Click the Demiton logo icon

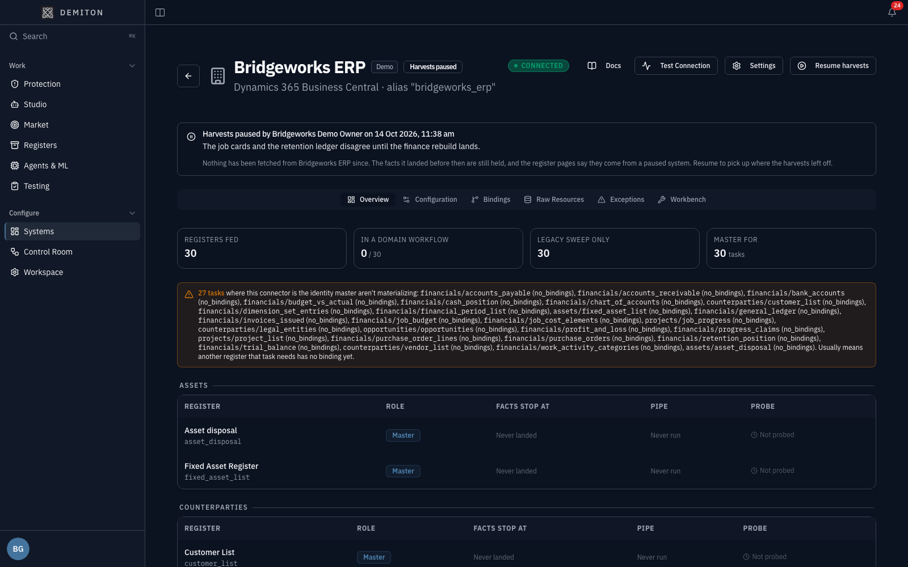(x=48, y=12)
